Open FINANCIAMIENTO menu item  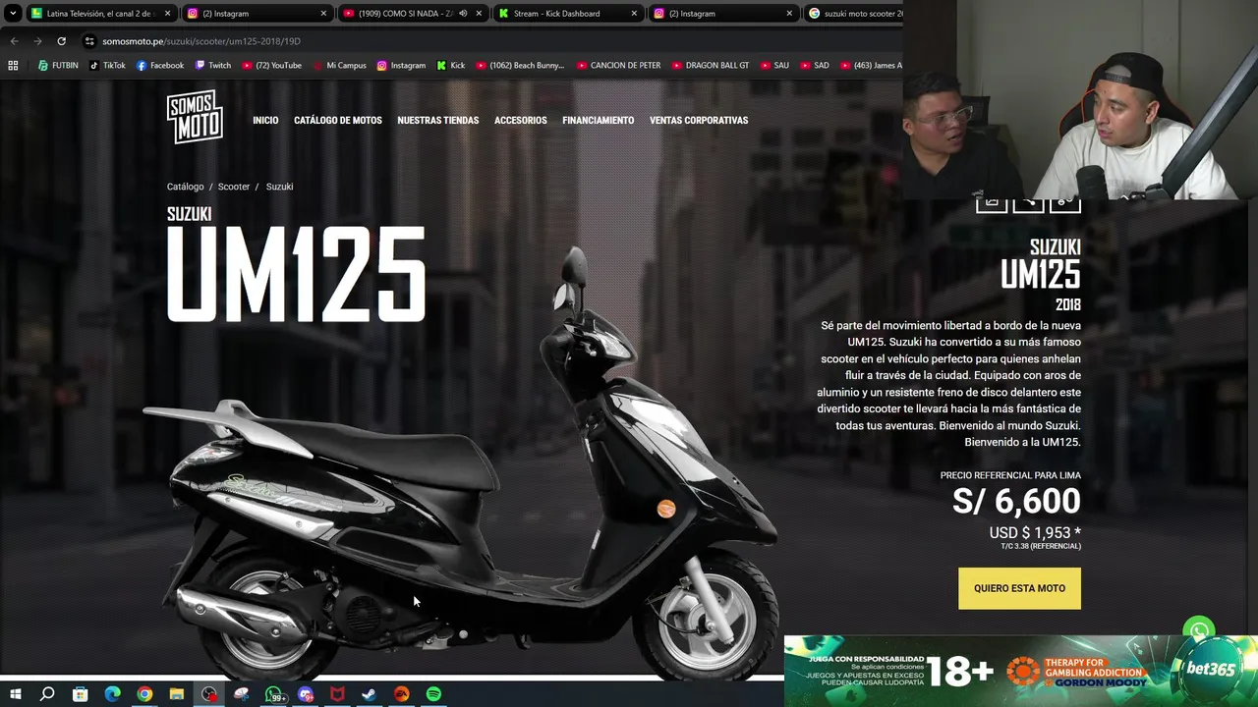pos(598,121)
